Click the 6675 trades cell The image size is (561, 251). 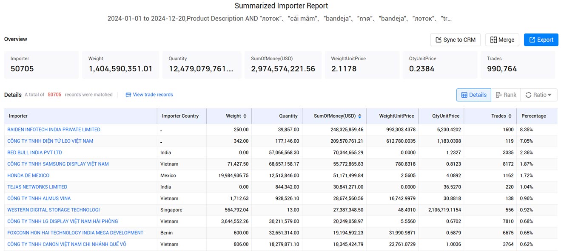pos(508,233)
